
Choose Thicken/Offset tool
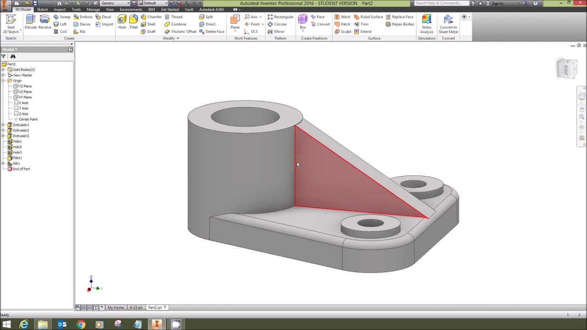[180, 32]
